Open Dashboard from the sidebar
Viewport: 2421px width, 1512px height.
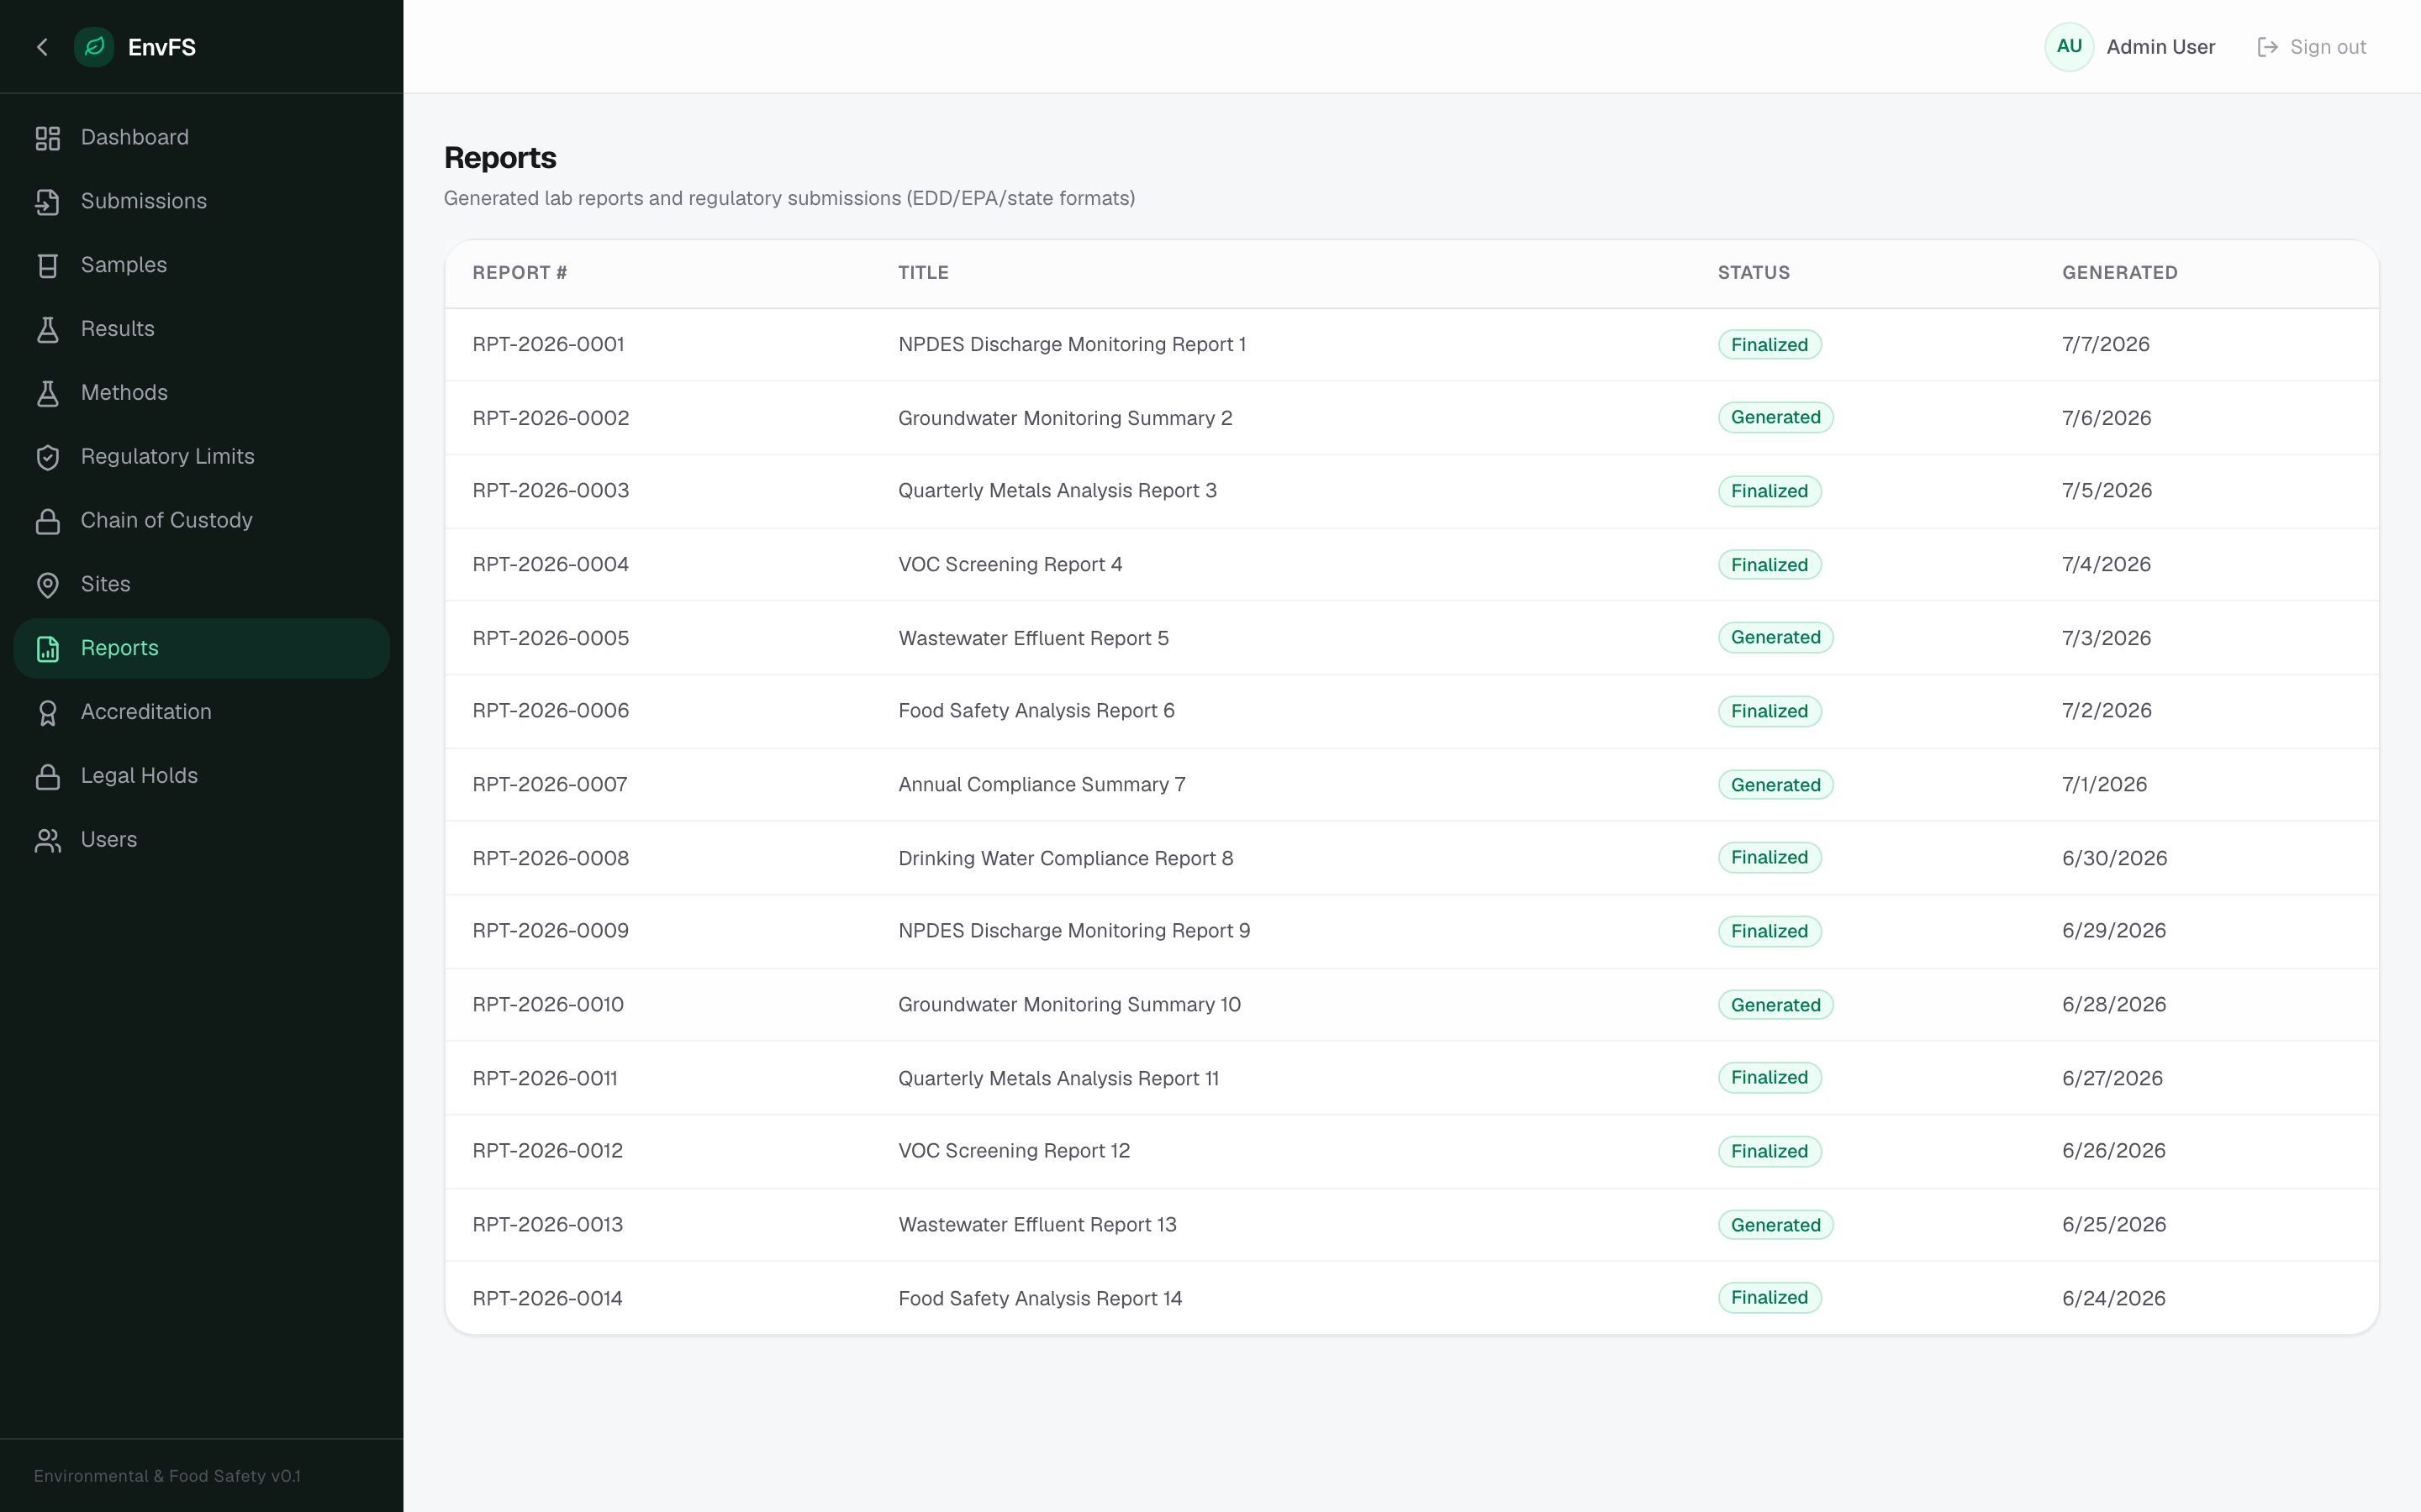(x=201, y=138)
